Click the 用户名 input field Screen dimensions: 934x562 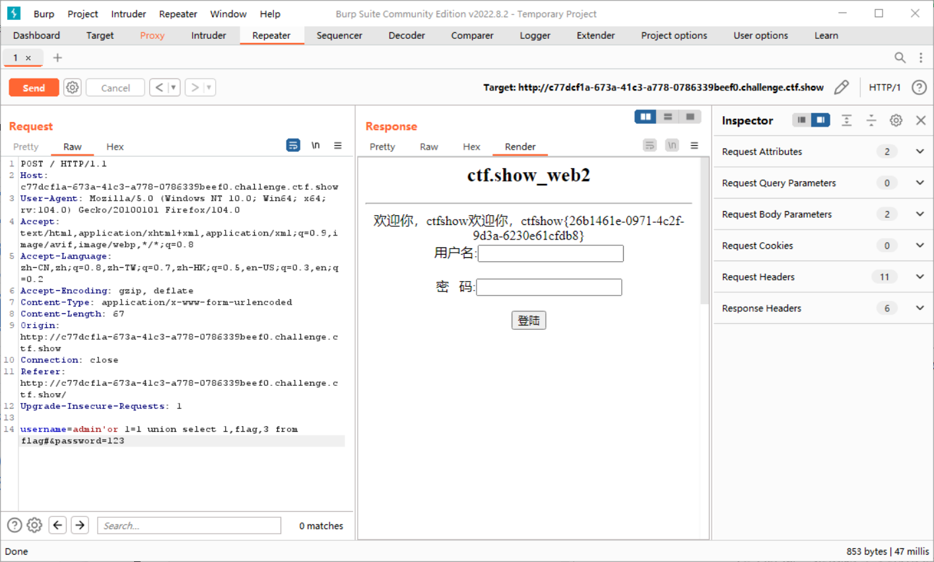click(x=550, y=253)
